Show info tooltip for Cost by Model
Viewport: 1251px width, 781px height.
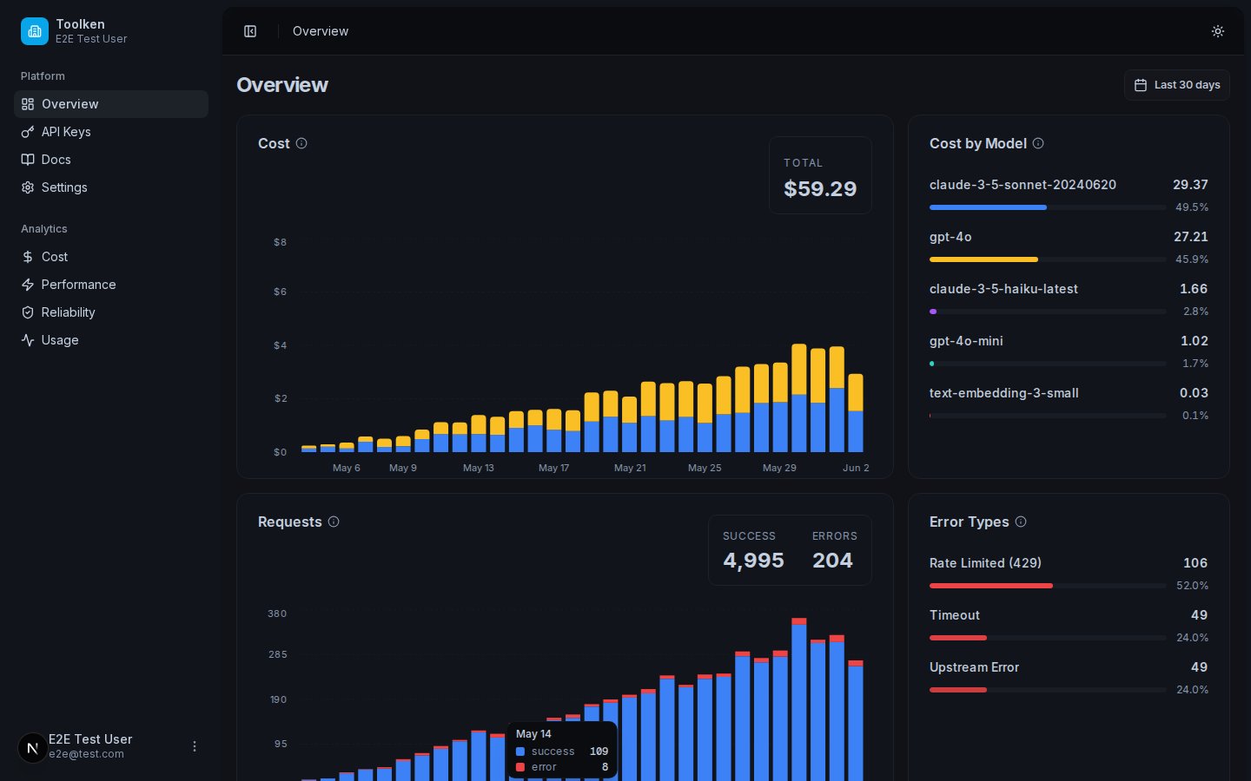click(x=1038, y=143)
